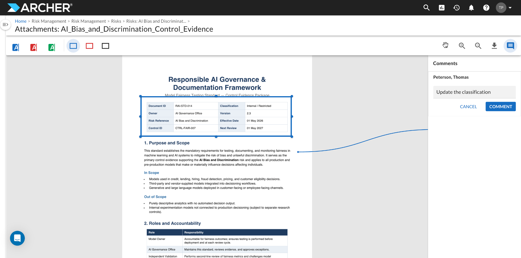Select the blue text highlight annotation tool

(x=16, y=47)
